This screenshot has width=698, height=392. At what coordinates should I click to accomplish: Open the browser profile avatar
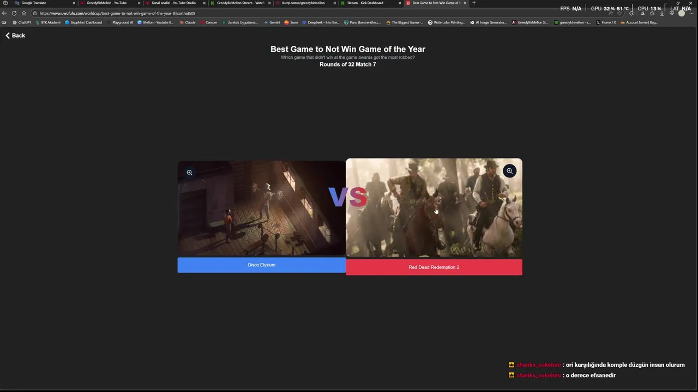(x=682, y=13)
